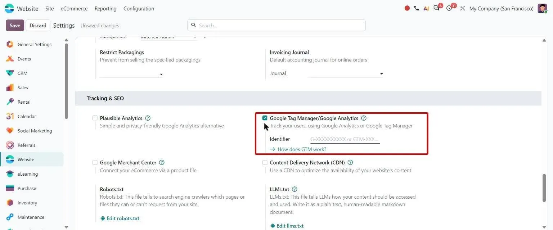The height and width of the screenshot is (230, 553).
Task: Open the AI assistant icon in top bar
Action: (x=426, y=8)
